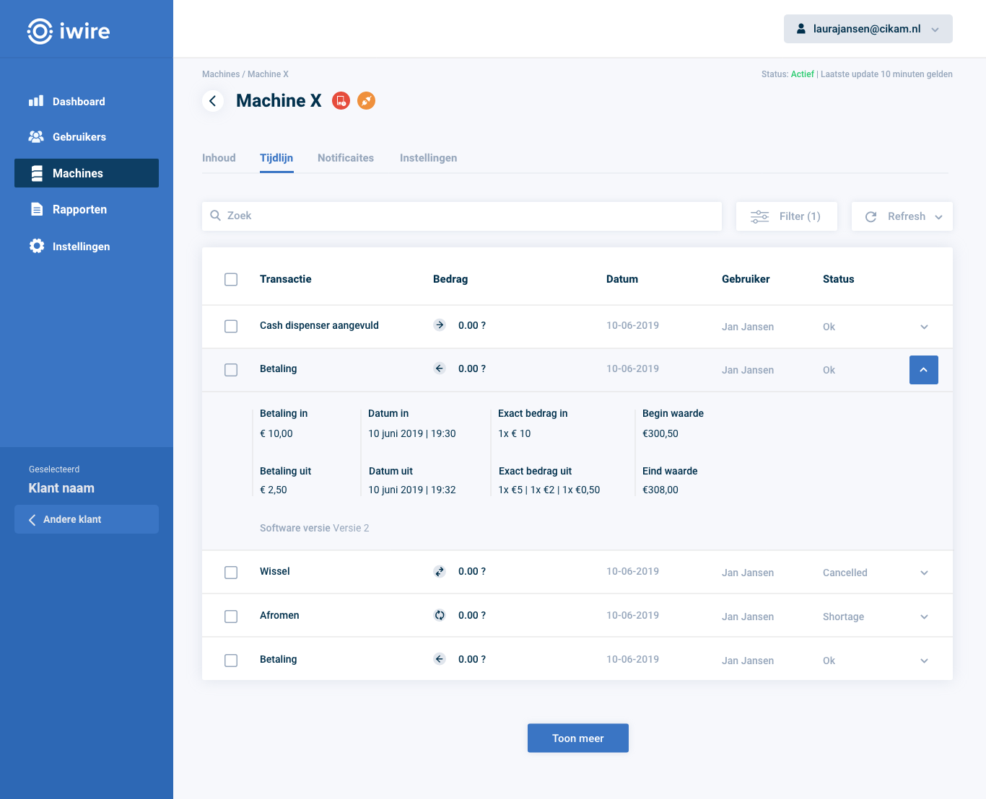Screen dimensions: 986x799
Task: Open the Notificaites tab
Action: pos(346,158)
